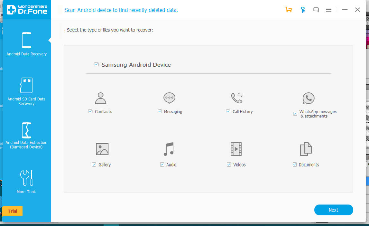Image resolution: width=369 pixels, height=226 pixels.
Task: Open the More Tools label
Action: pyautogui.click(x=26, y=192)
